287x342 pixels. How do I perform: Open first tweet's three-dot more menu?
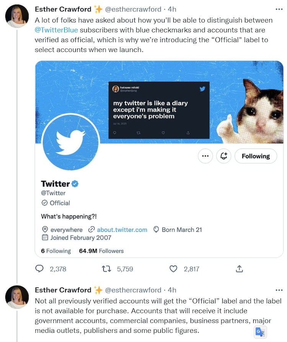(279, 9)
